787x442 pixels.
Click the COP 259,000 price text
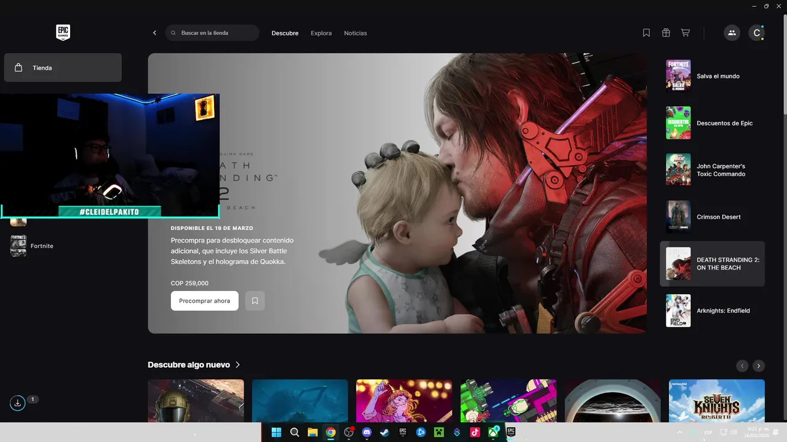(189, 283)
